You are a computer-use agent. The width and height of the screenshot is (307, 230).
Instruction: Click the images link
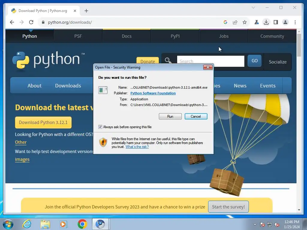click(x=22, y=159)
